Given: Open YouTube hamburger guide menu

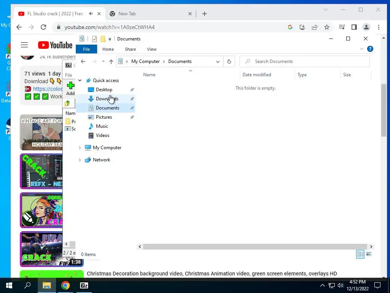Looking at the screenshot, I should point(24,45).
